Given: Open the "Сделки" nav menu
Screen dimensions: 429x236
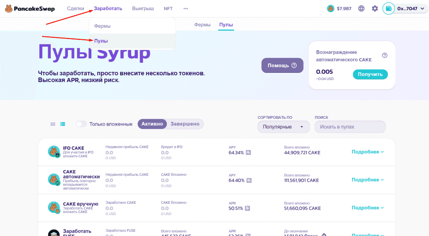Looking at the screenshot, I should (75, 8).
